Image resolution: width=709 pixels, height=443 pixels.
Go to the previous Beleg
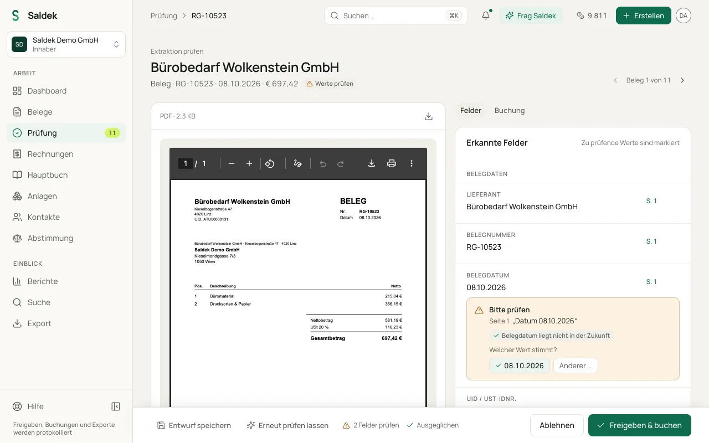[615, 80]
